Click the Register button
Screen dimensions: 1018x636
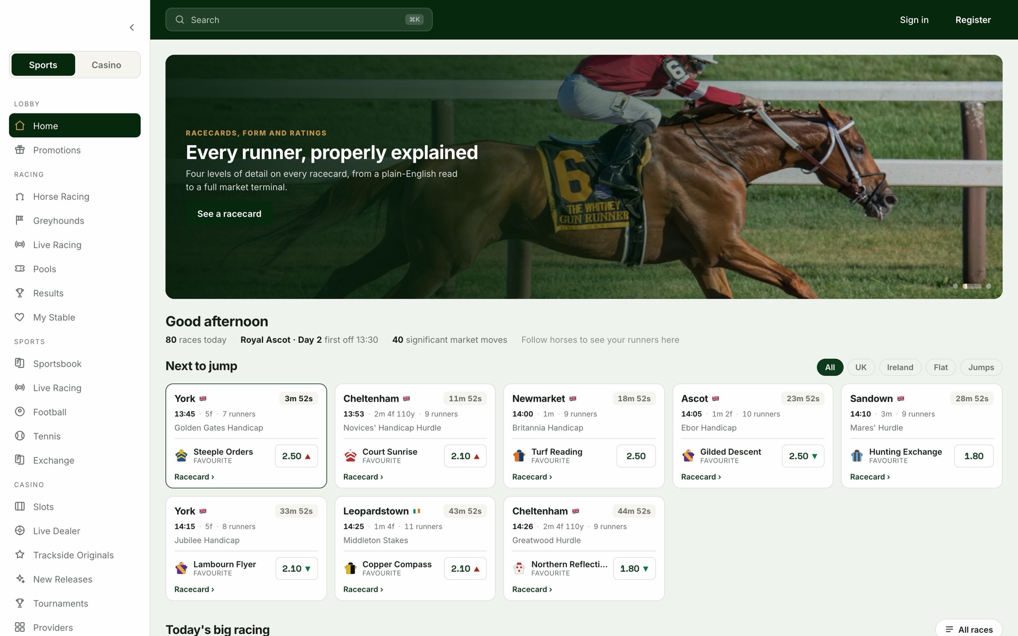pyautogui.click(x=973, y=20)
